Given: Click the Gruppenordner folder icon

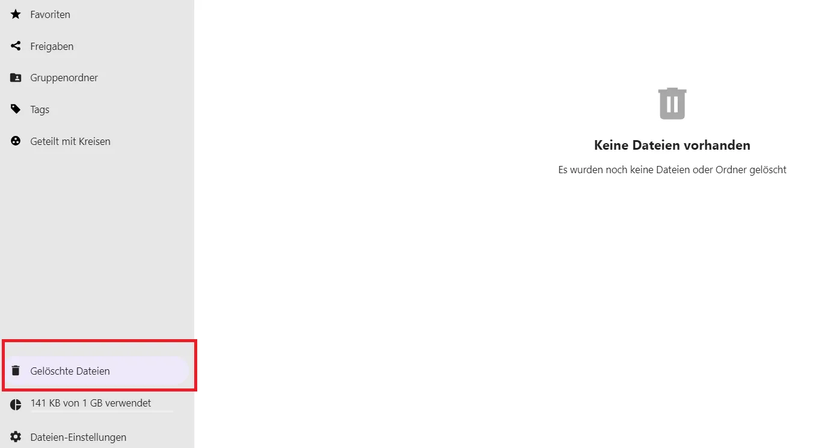Looking at the screenshot, I should (16, 78).
